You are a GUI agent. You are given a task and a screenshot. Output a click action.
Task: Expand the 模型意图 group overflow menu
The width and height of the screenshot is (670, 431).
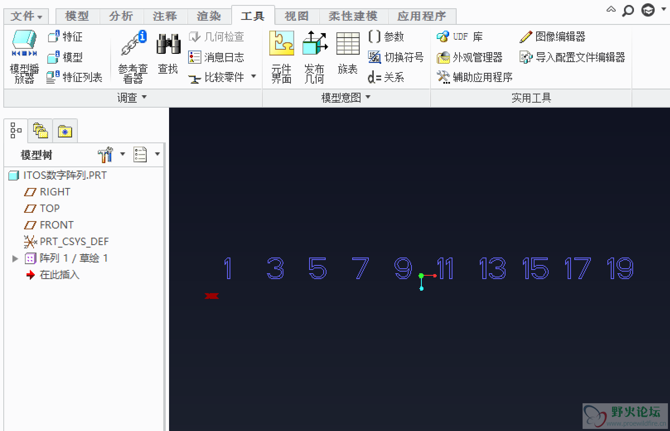(368, 97)
